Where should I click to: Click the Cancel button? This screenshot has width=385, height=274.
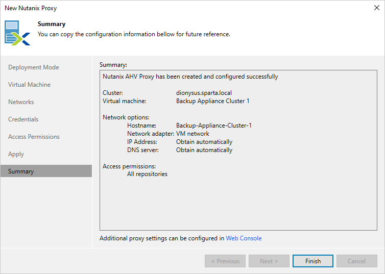pos(357,261)
